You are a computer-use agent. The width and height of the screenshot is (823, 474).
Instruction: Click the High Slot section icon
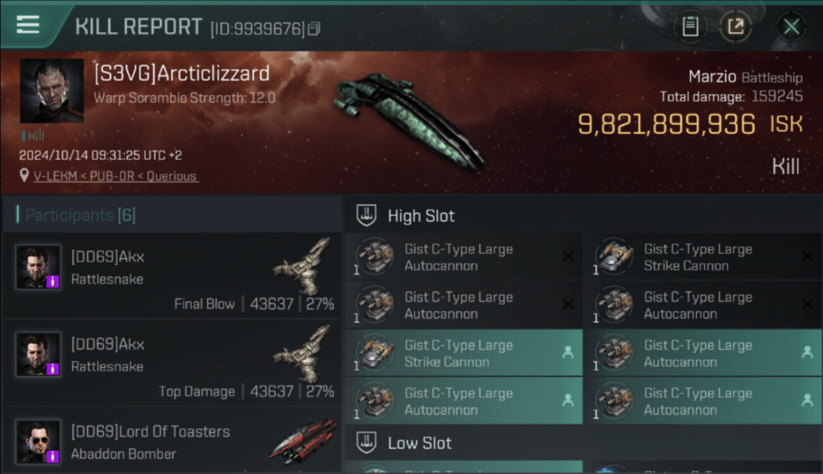point(367,215)
